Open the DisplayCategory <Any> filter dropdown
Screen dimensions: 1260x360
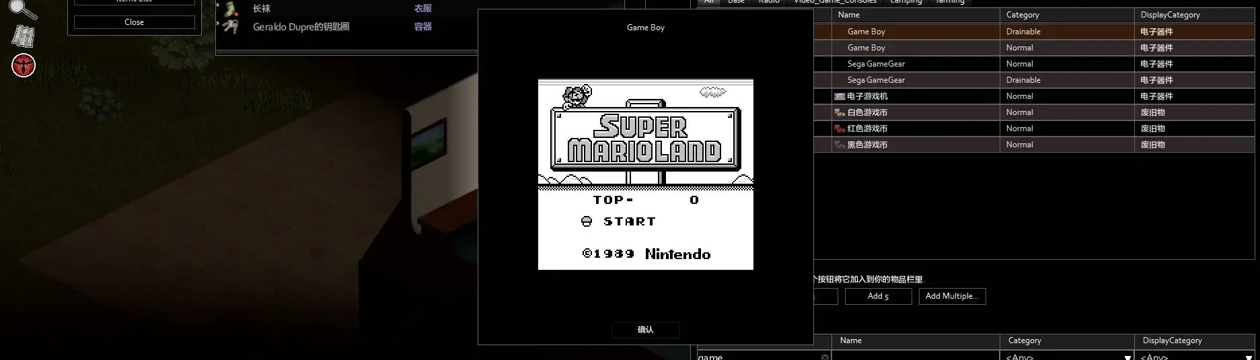pos(1195,357)
